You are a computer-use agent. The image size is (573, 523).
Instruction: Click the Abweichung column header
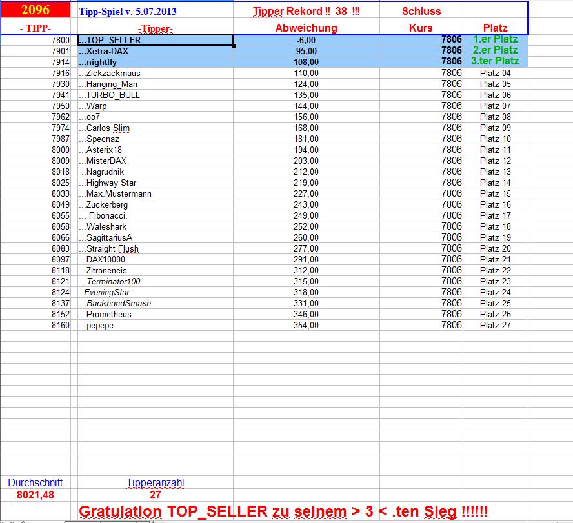(307, 28)
